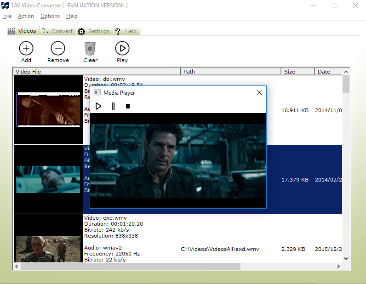
Task: Open the Help menu in menu bar
Action: [72, 16]
